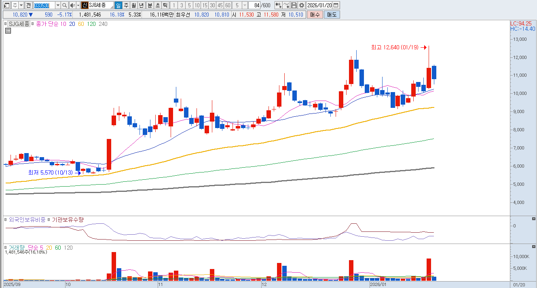Open the 주 market type dropdown
The image size is (537, 288).
coord(21,5)
